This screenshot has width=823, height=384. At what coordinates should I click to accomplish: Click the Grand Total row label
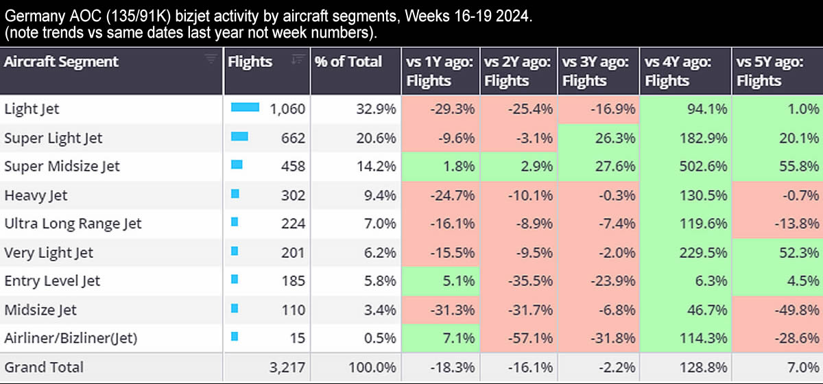tap(43, 367)
